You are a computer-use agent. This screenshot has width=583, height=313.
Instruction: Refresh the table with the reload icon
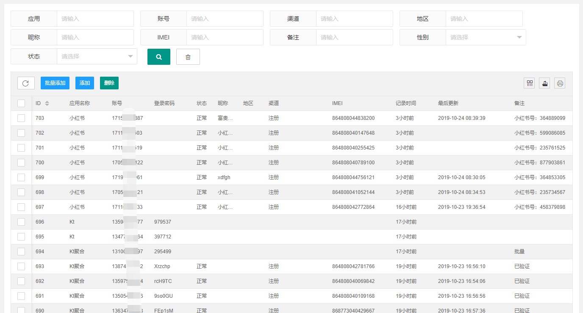(26, 83)
